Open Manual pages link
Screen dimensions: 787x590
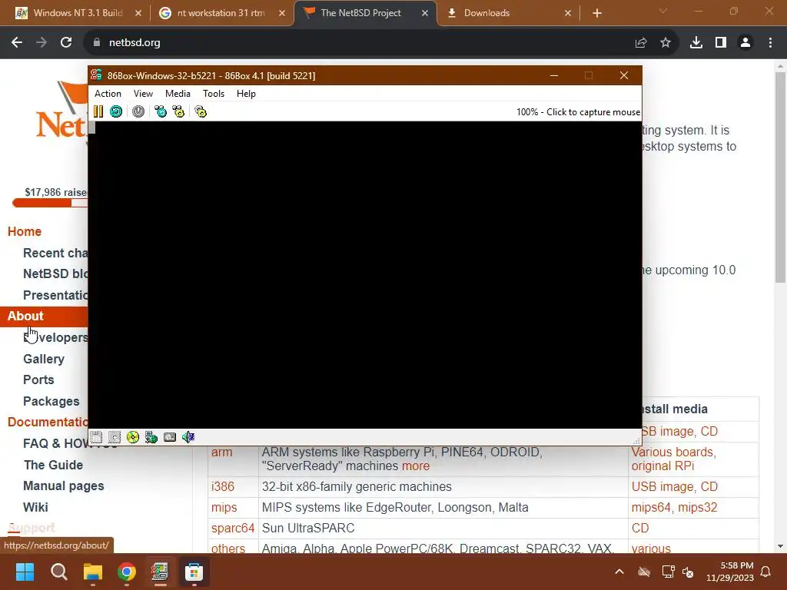[64, 486]
